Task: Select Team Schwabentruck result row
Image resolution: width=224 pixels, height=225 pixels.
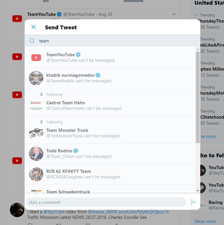Action: coord(110,189)
